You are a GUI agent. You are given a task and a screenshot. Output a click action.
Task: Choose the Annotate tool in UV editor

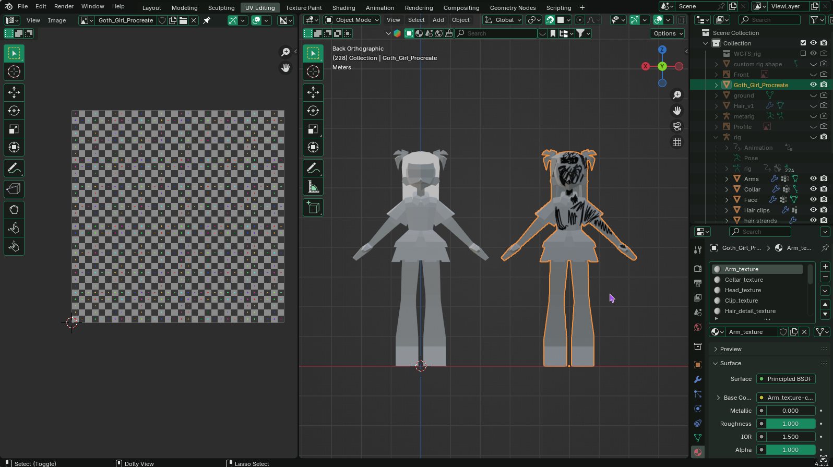tap(14, 168)
